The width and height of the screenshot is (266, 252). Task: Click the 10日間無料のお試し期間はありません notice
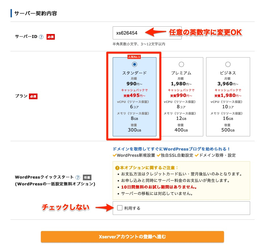pos(159,187)
